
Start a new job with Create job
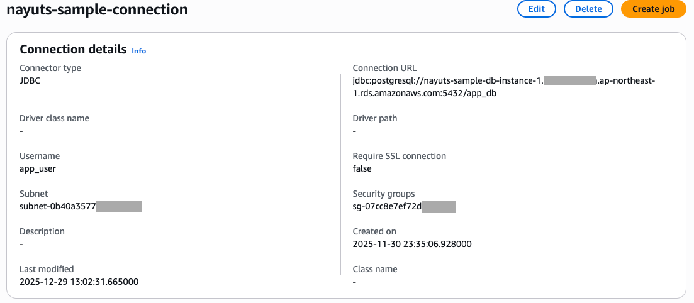[653, 9]
